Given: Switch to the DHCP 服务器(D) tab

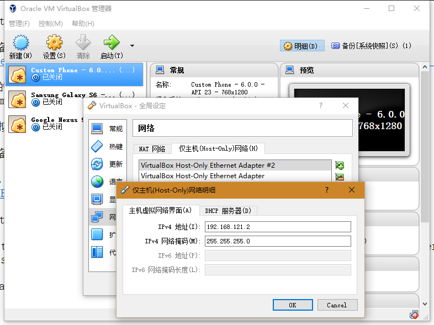Looking at the screenshot, I should coord(228,211).
